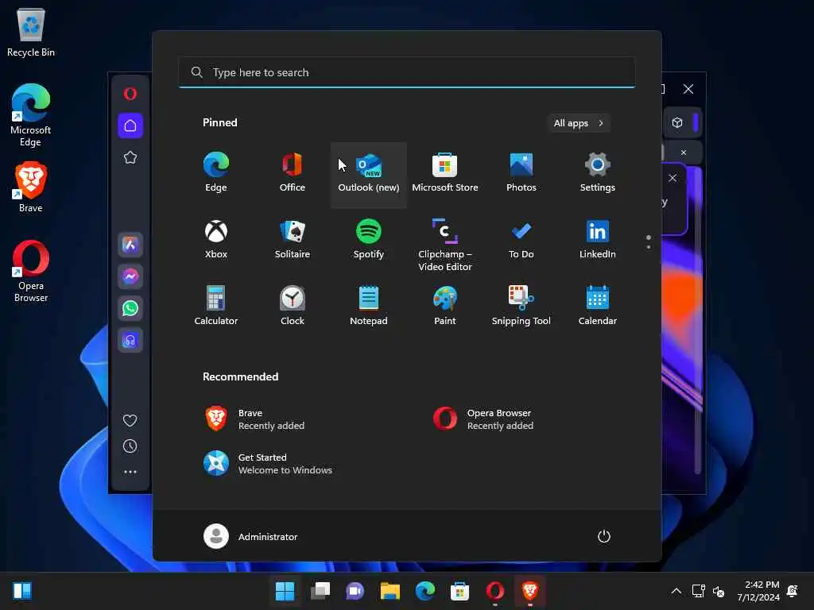Switch to Brave on the taskbar
The image size is (814, 610).
coord(530,591)
